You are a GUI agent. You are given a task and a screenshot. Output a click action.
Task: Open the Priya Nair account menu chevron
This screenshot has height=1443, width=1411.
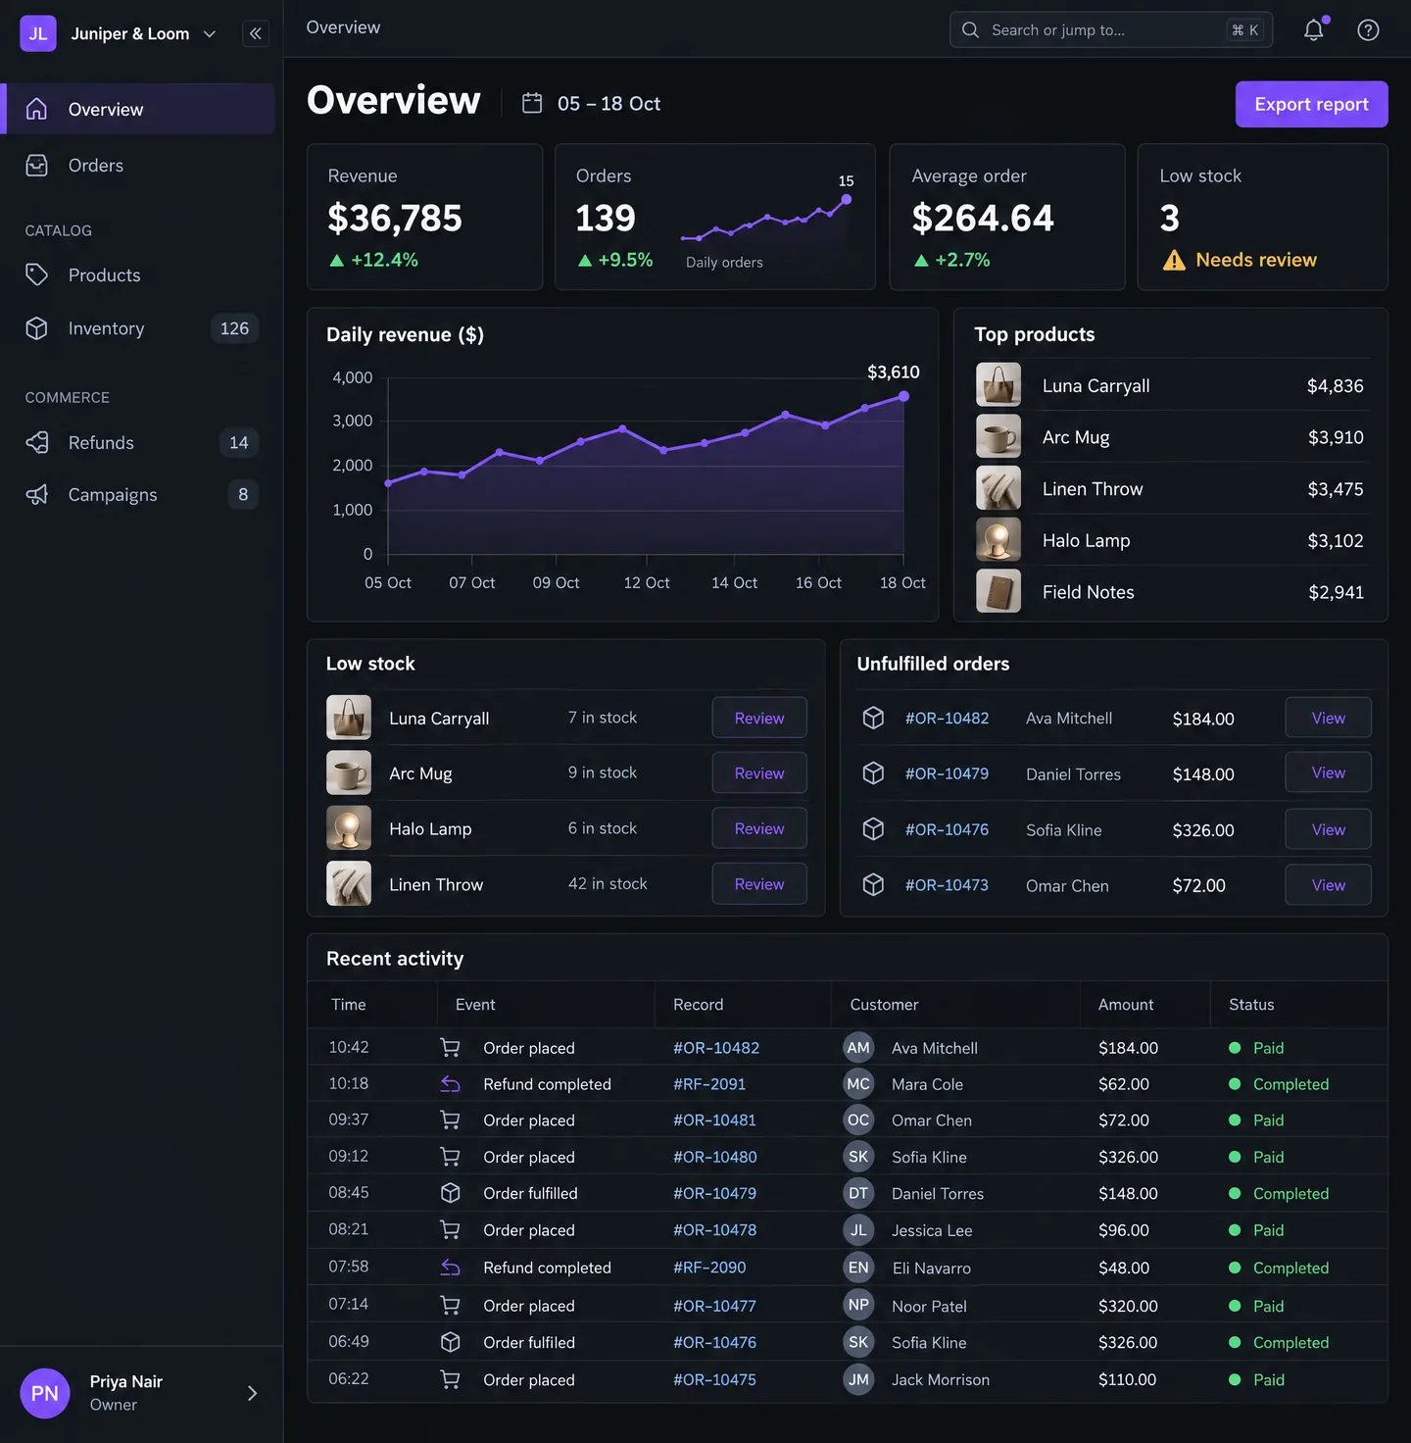click(252, 1393)
